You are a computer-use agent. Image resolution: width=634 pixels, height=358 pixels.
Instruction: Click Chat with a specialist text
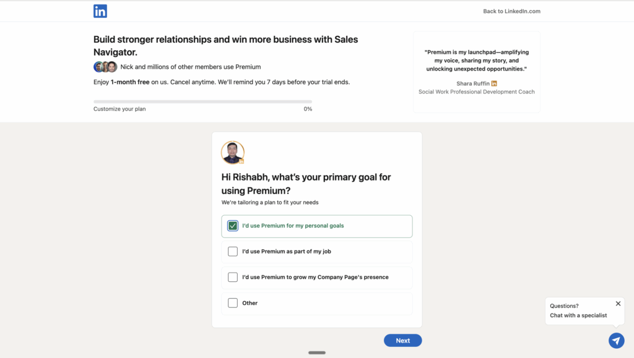point(578,315)
